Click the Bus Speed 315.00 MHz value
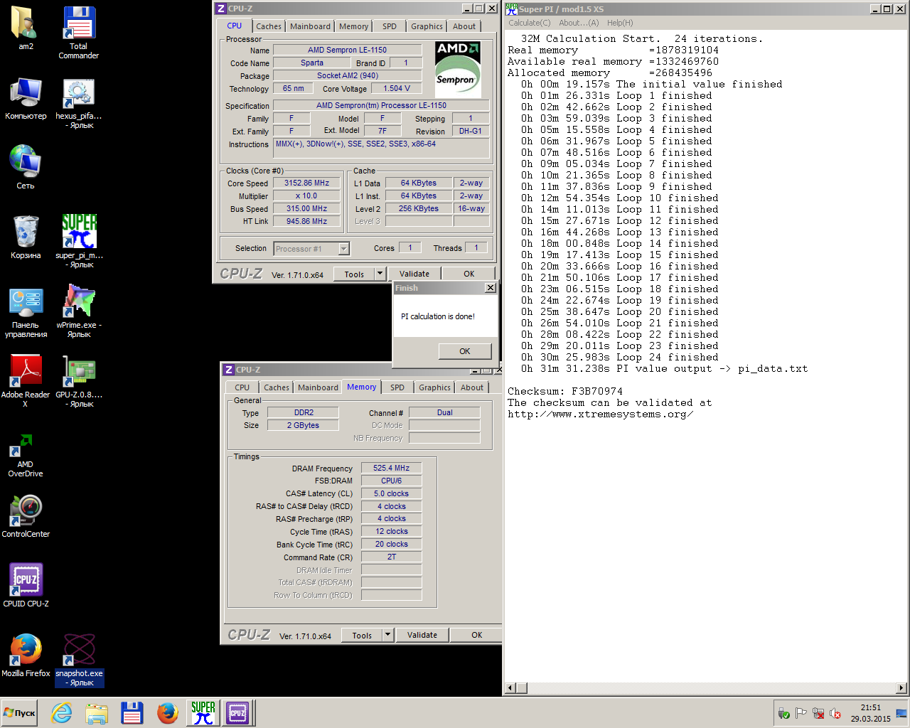Viewport: 910px width, 728px height. coord(307,208)
